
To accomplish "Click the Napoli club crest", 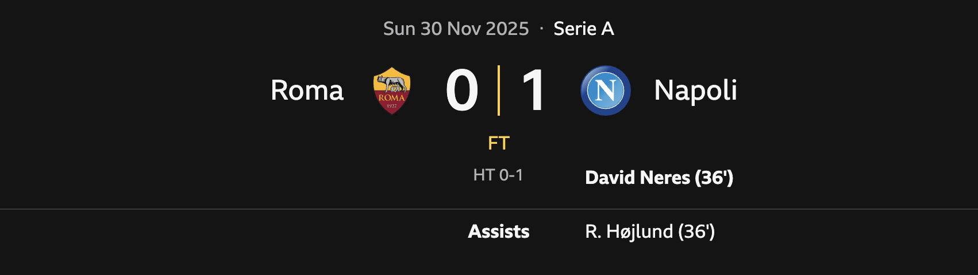I will [606, 91].
